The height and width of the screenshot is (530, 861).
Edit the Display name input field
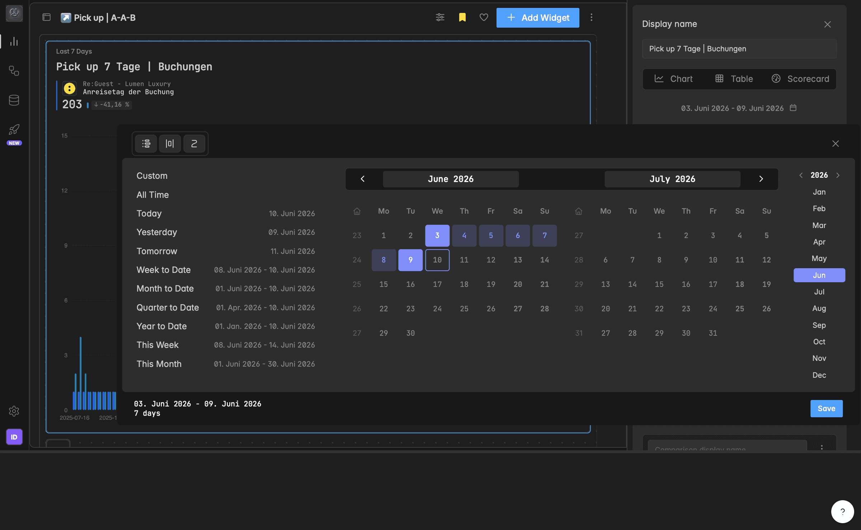tap(739, 49)
